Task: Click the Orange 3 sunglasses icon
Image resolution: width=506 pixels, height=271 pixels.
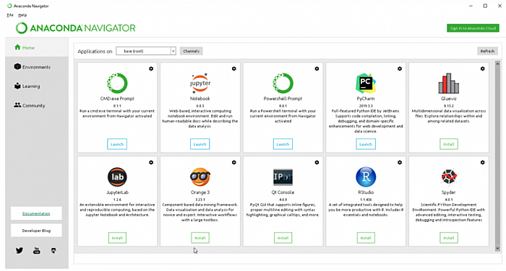Action: [200, 177]
